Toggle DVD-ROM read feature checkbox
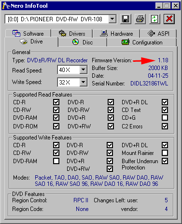 tap(56, 126)
